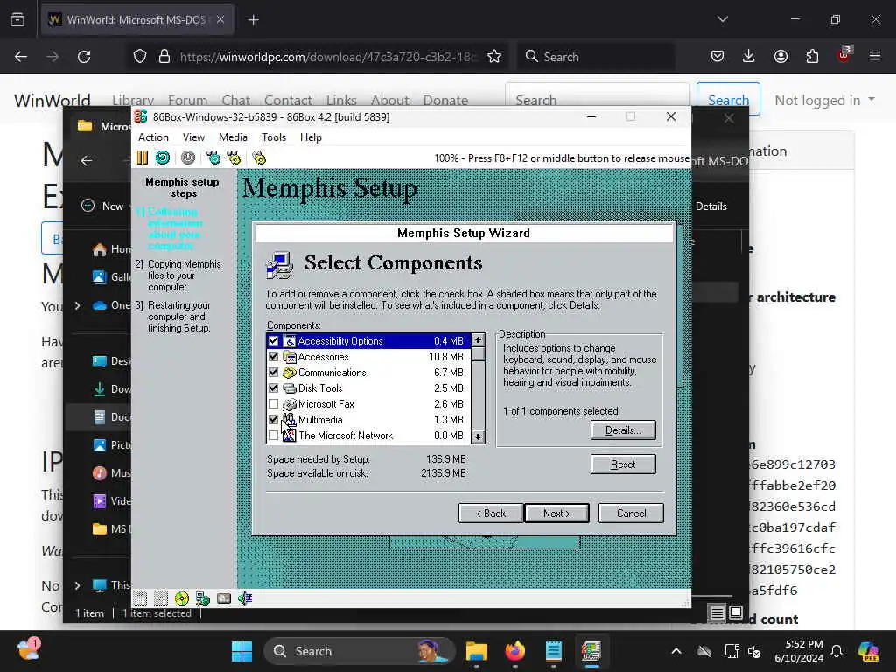
Task: Toggle Communications component checkbox
Action: [x=273, y=373]
